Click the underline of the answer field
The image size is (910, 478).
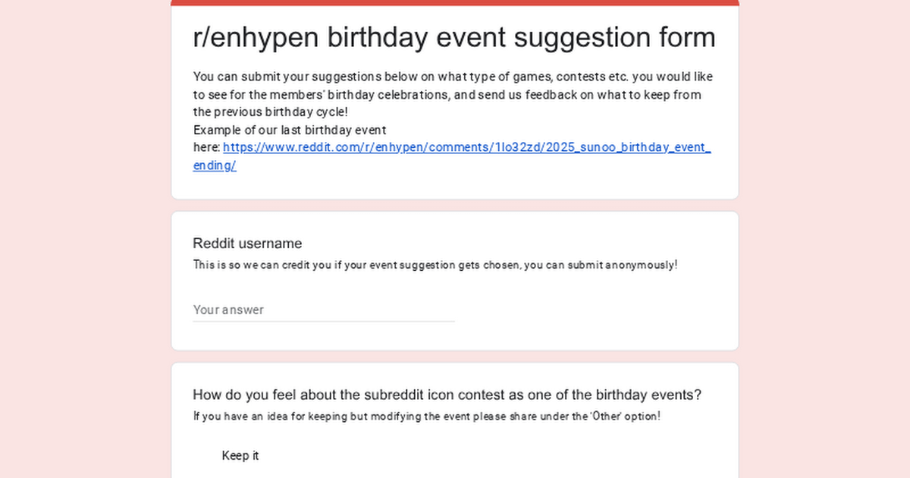(x=324, y=321)
